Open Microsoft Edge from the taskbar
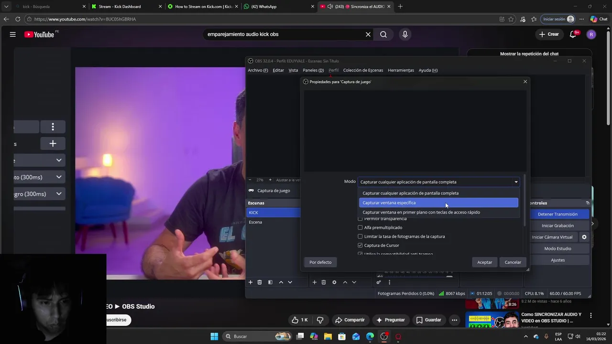Image resolution: width=612 pixels, height=344 pixels. click(x=370, y=336)
